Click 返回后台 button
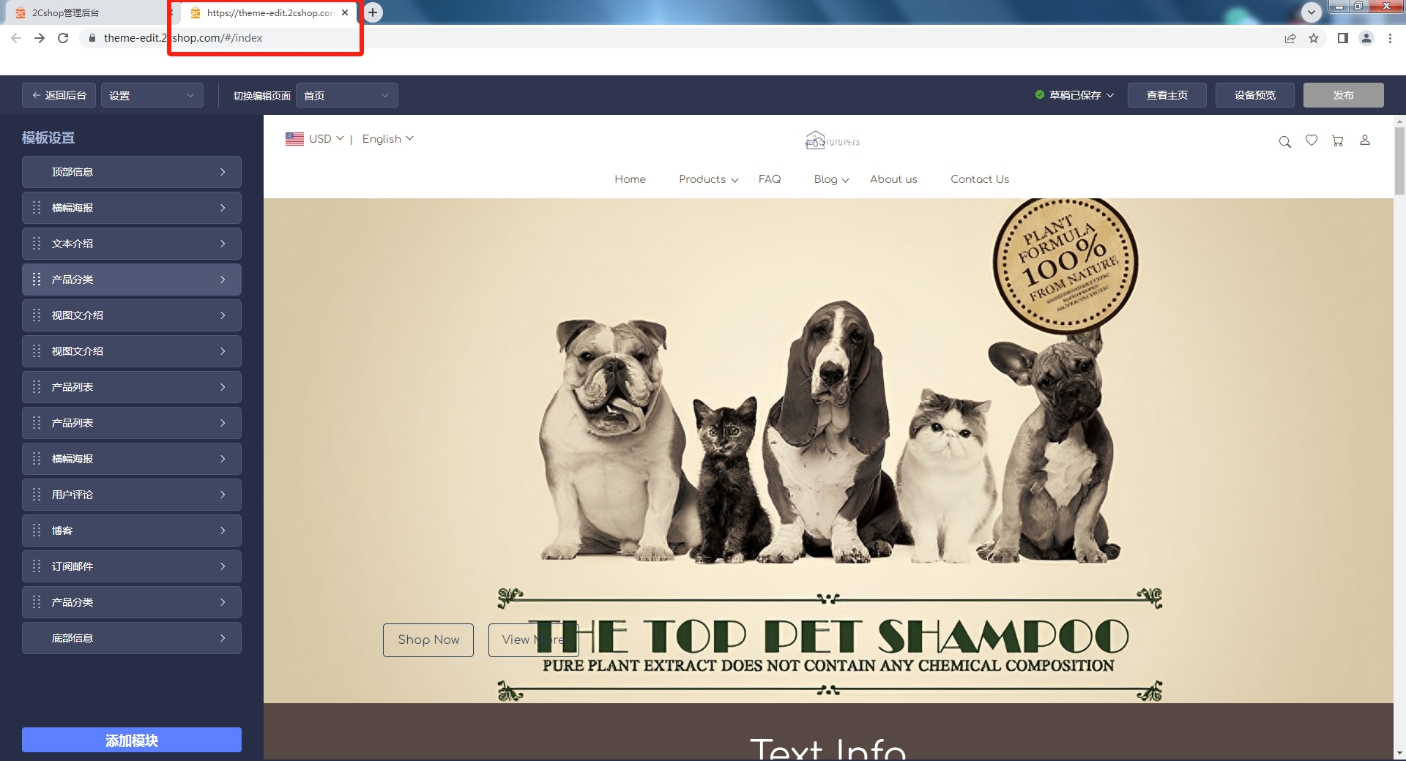 point(59,95)
